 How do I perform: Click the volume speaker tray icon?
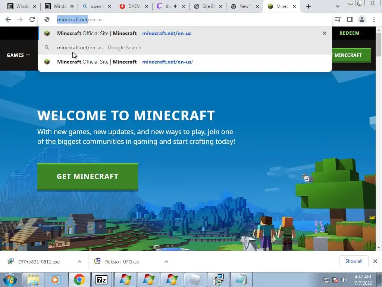click(x=344, y=280)
